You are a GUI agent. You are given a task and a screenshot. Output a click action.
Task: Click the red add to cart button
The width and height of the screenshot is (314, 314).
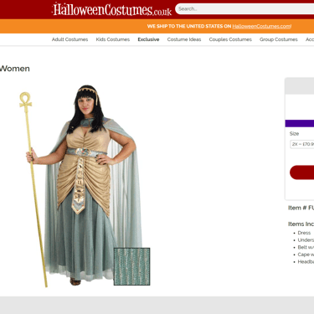point(302,172)
